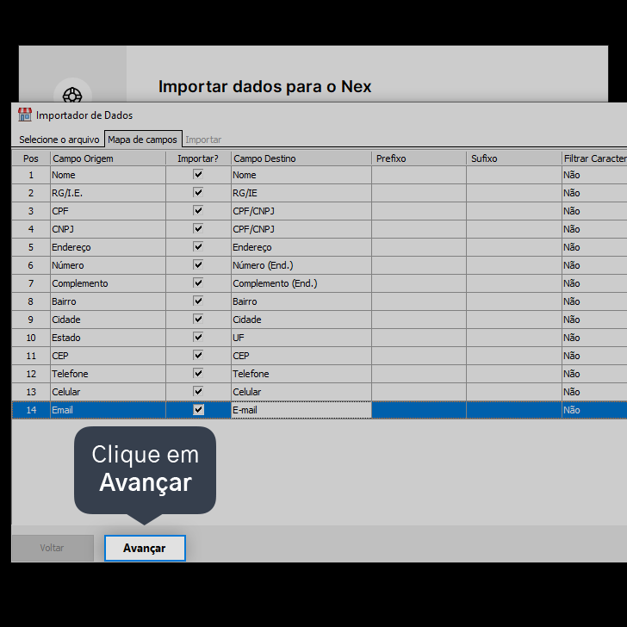Select the Telefone origin field cell
Image resolution: width=627 pixels, height=627 pixels.
point(108,374)
